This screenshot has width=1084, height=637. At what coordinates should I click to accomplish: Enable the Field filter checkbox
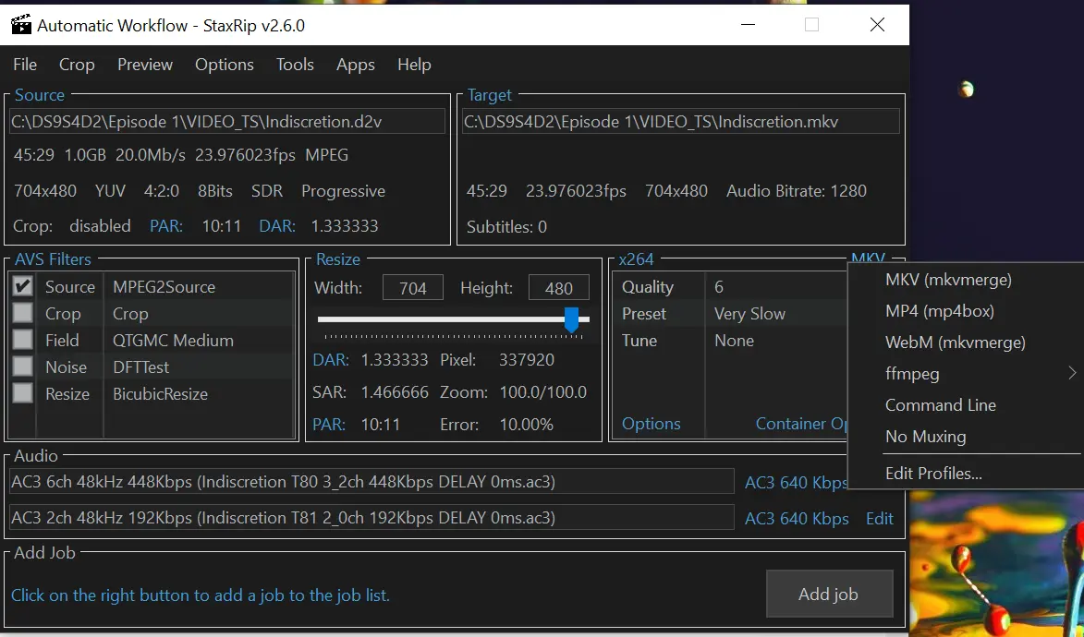click(23, 340)
